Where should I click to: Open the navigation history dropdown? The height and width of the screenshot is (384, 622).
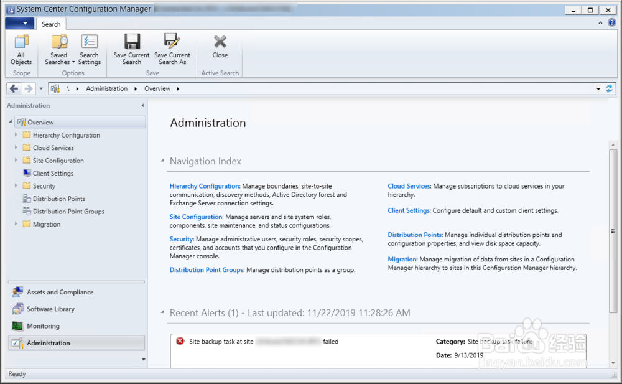point(41,88)
